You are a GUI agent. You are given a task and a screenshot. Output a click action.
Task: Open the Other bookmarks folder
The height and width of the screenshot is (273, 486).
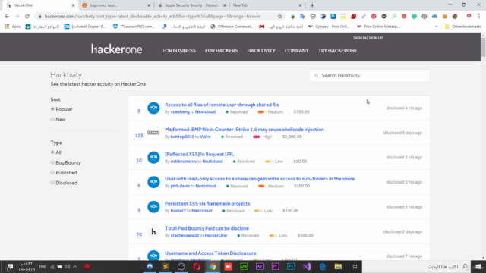tap(463, 27)
